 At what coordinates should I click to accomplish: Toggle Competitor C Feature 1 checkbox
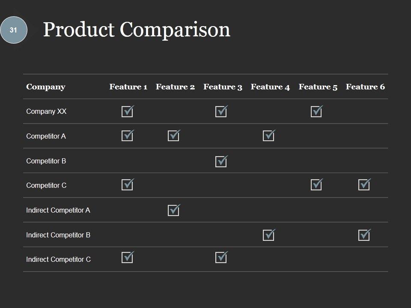(x=127, y=185)
